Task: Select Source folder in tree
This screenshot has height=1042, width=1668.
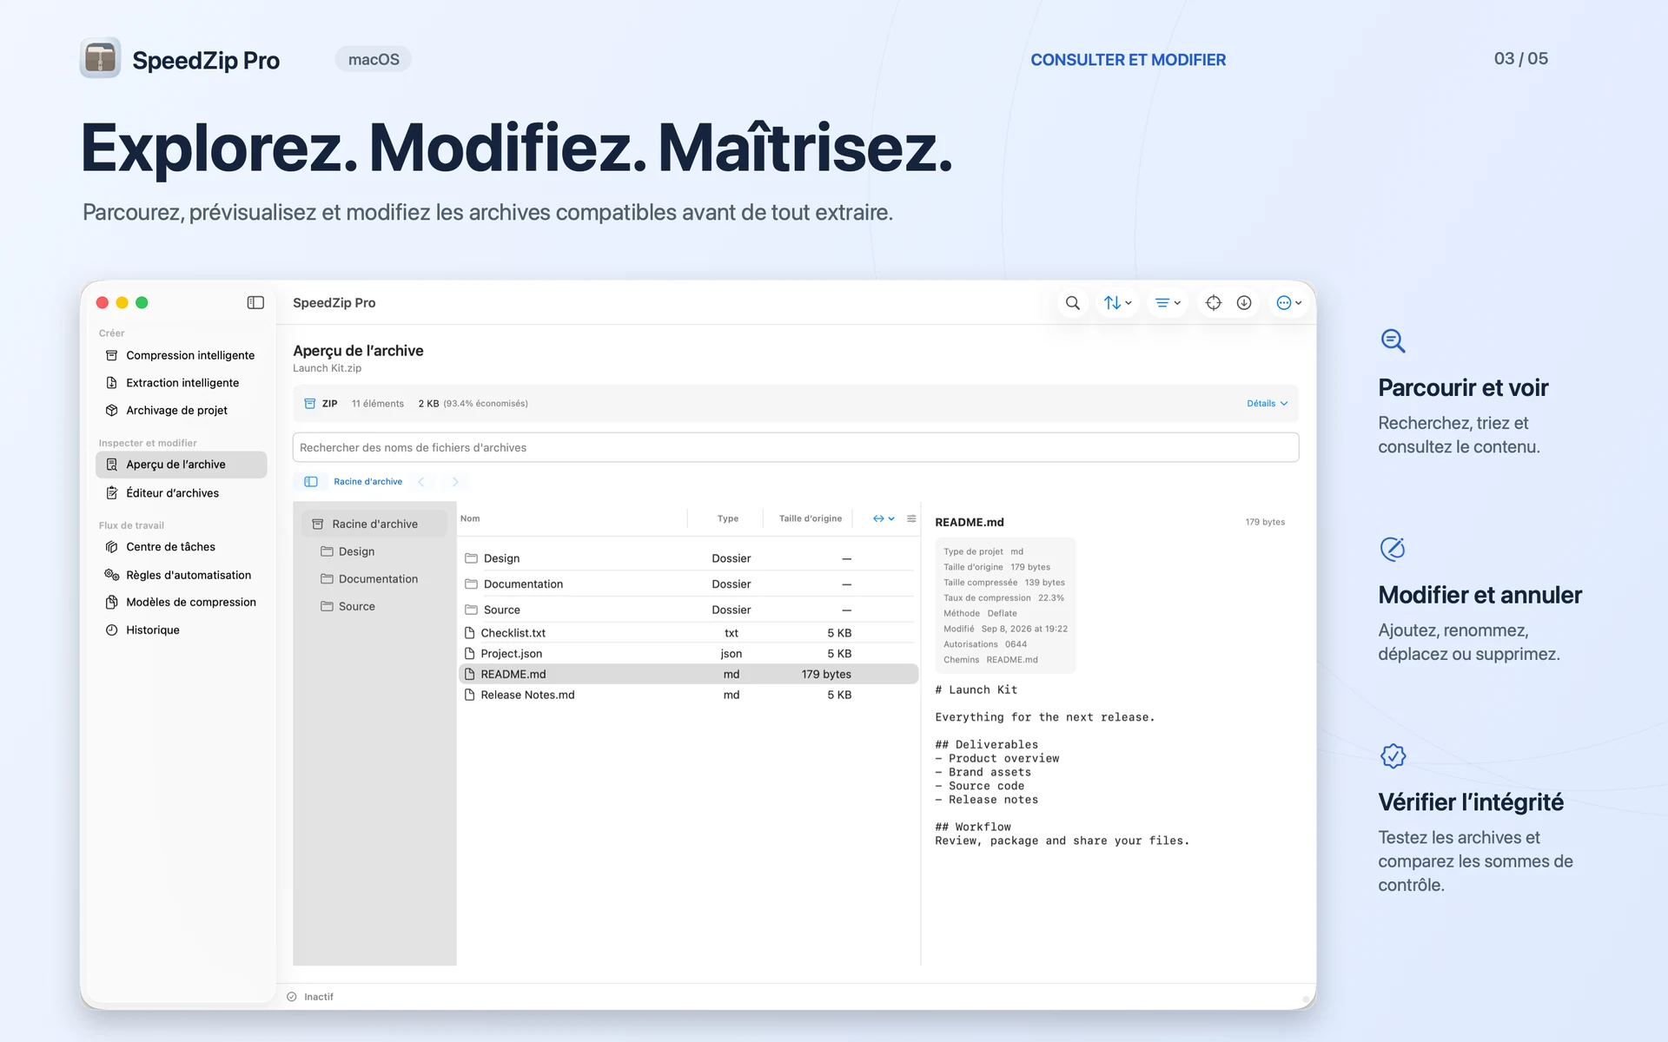Action: 374,607
